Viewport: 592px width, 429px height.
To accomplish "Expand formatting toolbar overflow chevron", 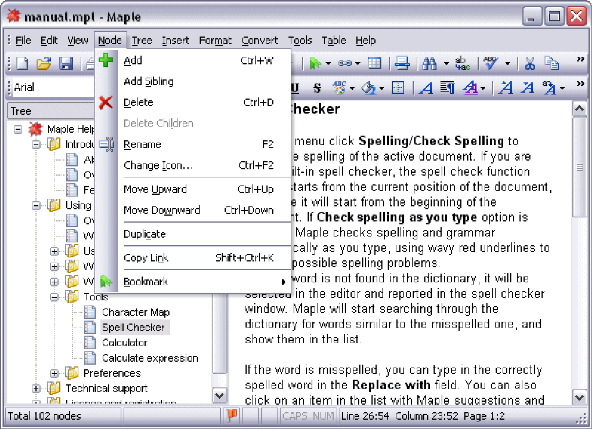I will pos(580,83).
